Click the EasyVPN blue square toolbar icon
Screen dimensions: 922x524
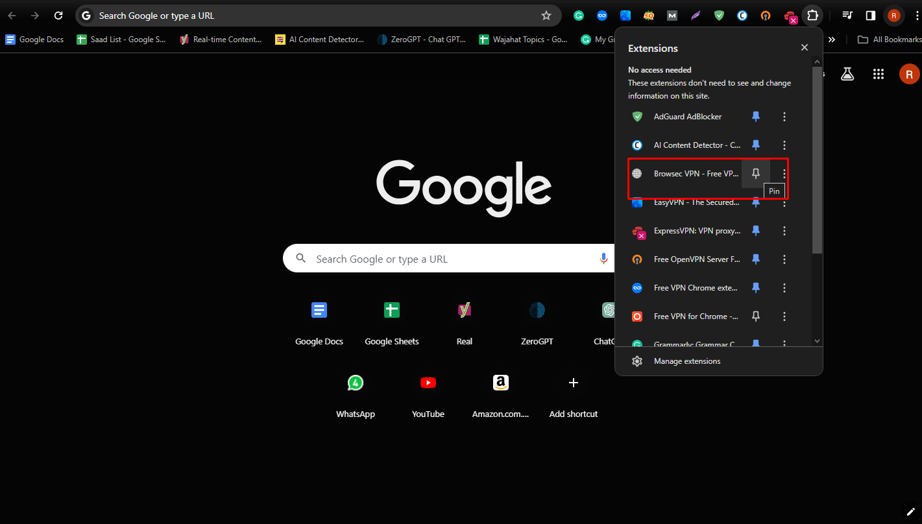625,16
